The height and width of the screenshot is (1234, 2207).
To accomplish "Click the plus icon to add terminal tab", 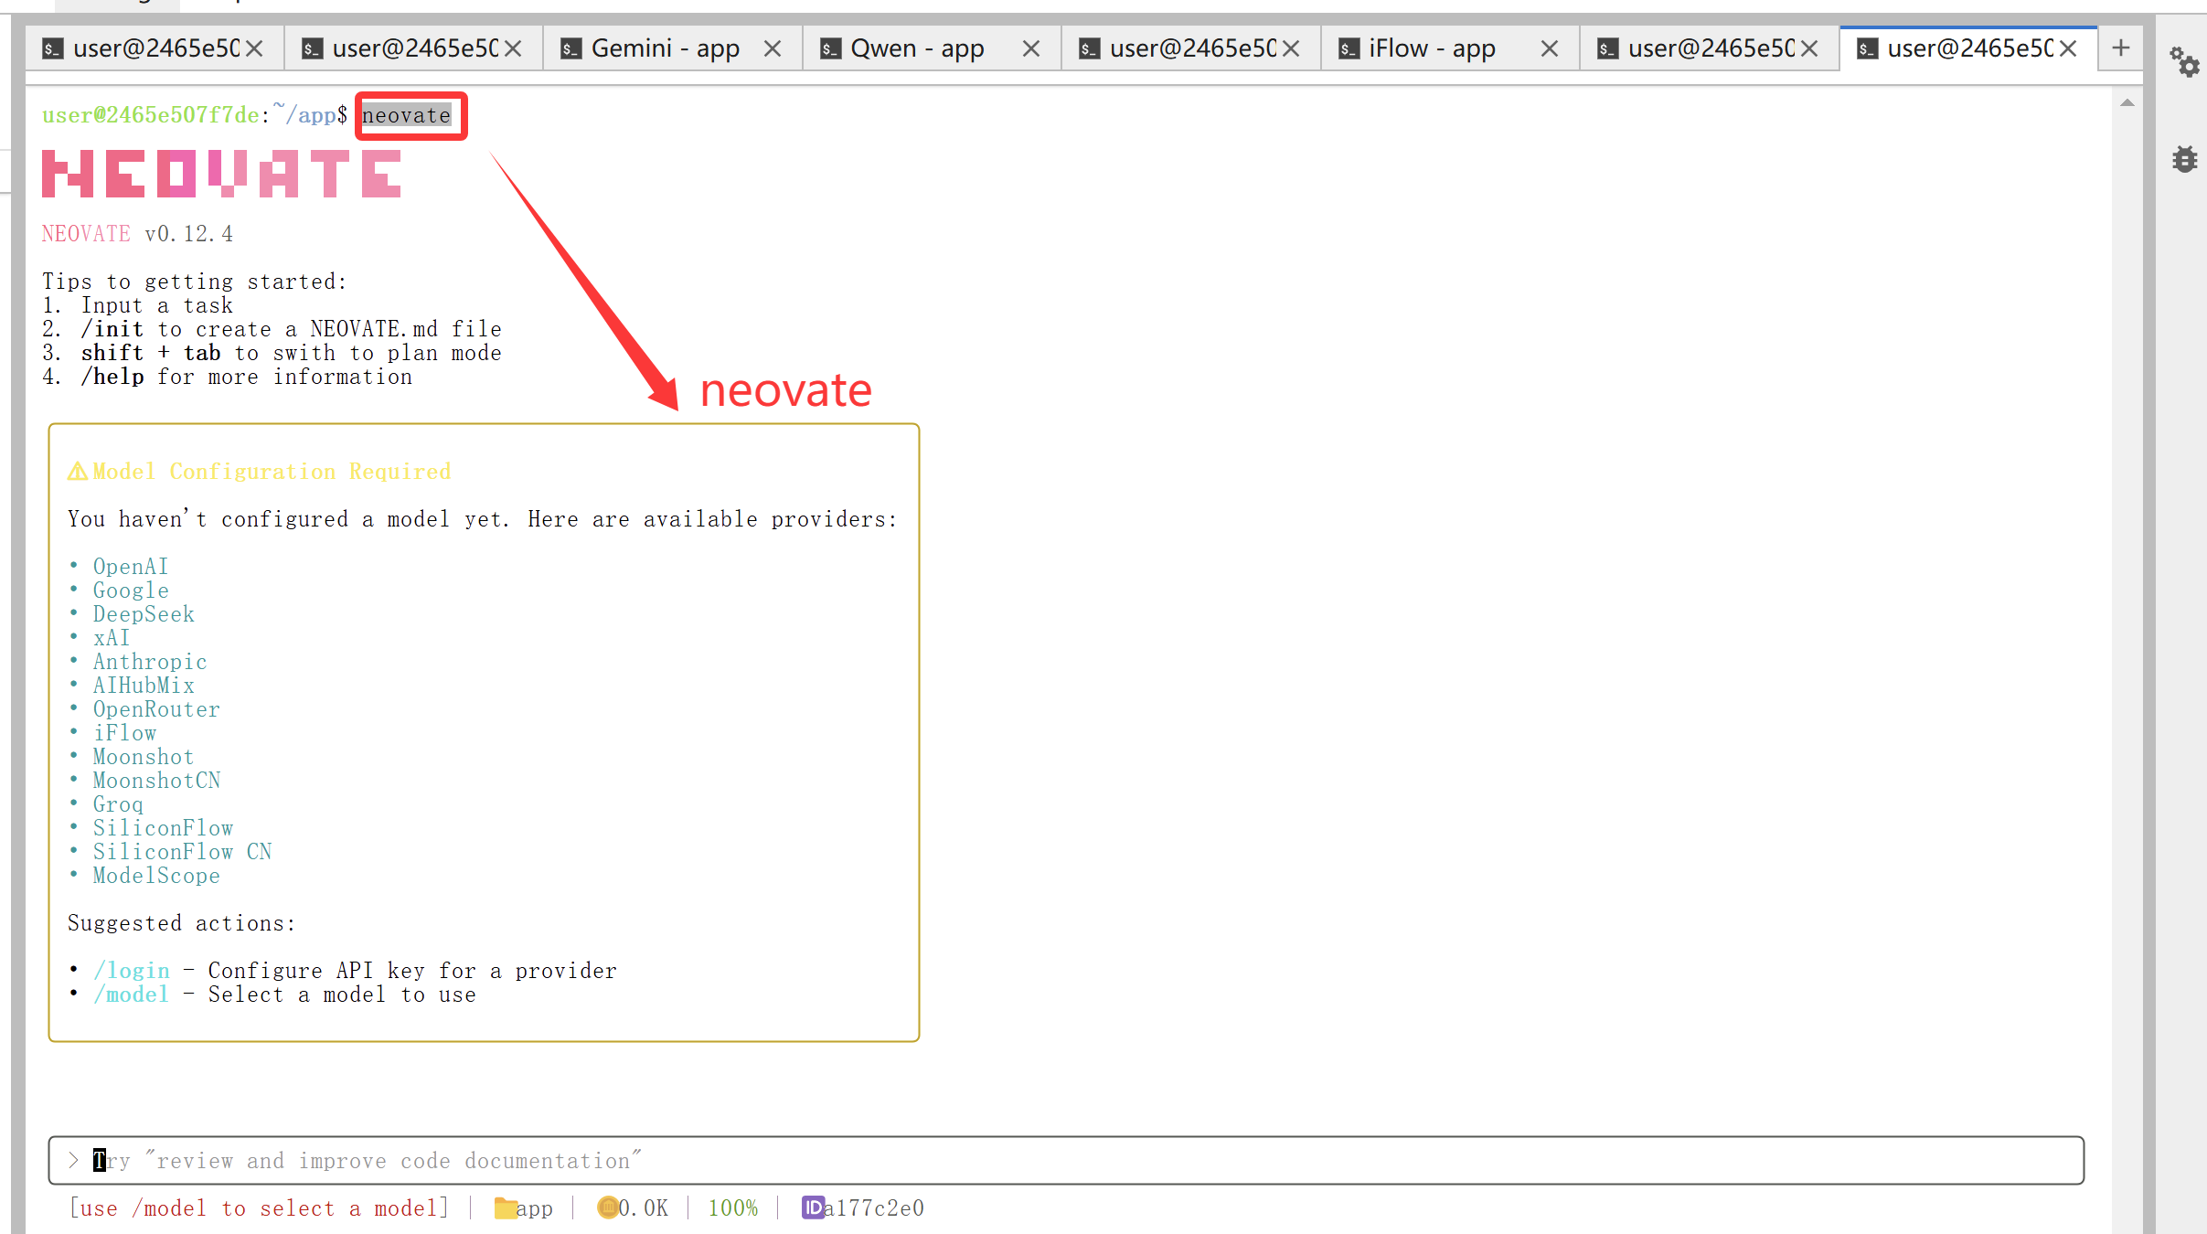I will point(2121,48).
